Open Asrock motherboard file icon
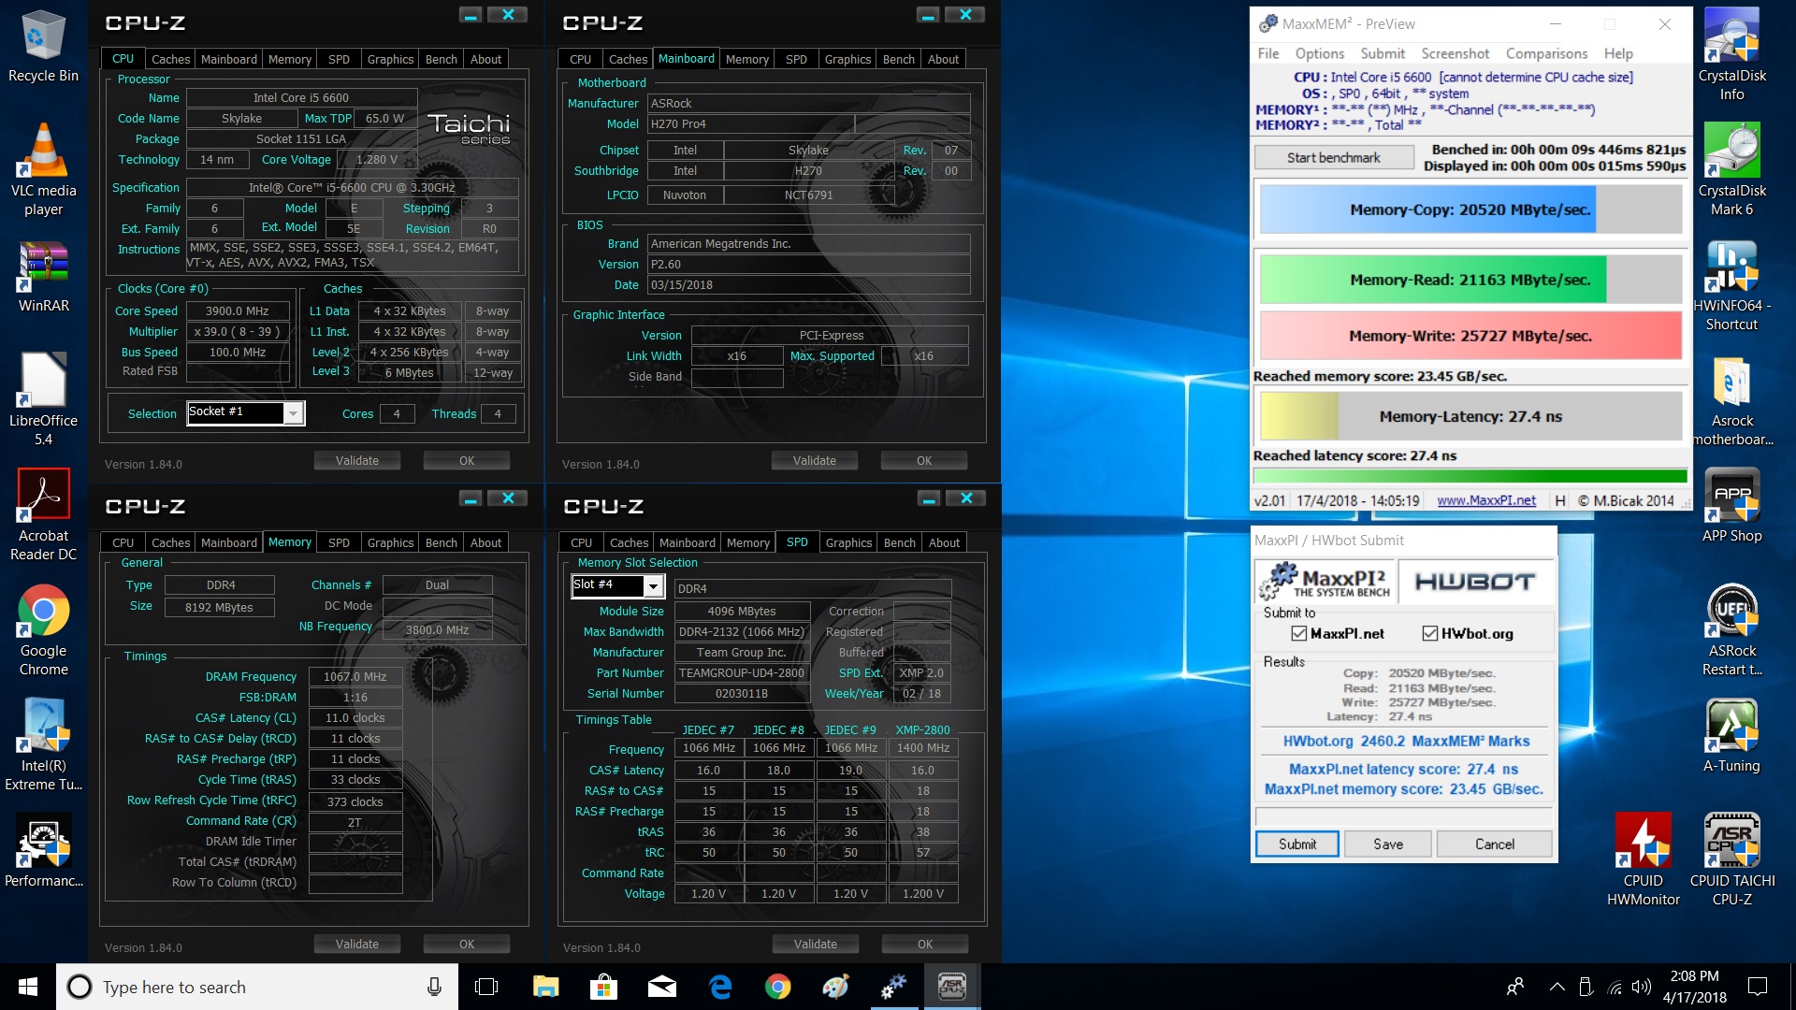The height and width of the screenshot is (1010, 1796). click(1731, 400)
